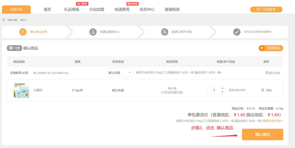
Task: Decrease quantity with the down arrow
Action: [222, 92]
